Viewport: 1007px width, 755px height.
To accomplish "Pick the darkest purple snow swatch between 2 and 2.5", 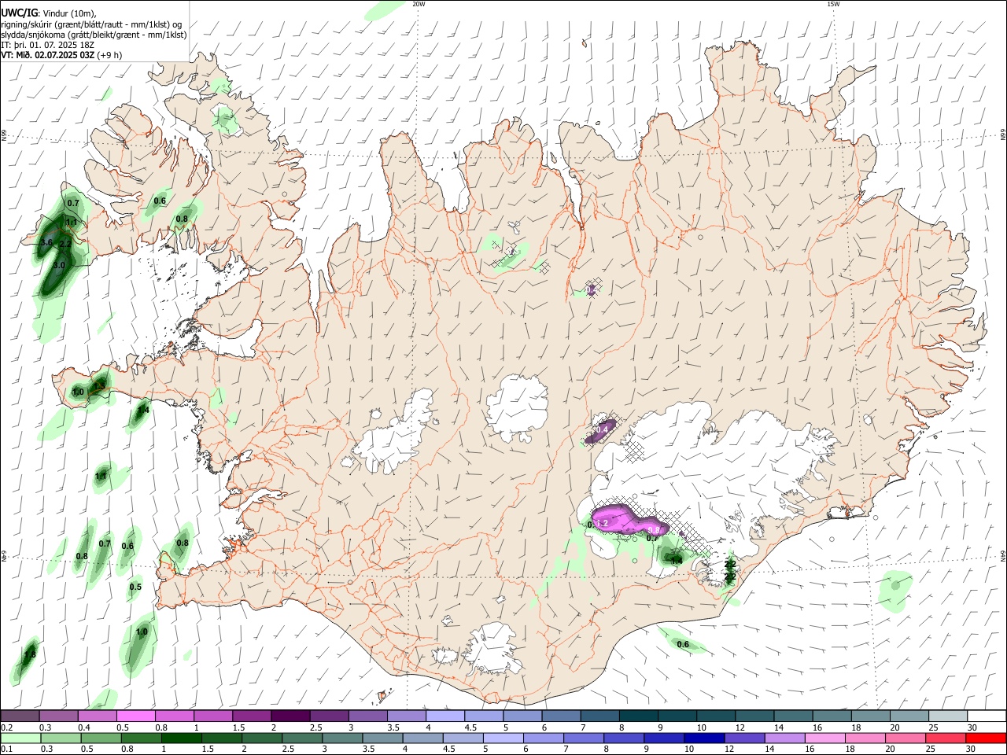I will pos(290,716).
